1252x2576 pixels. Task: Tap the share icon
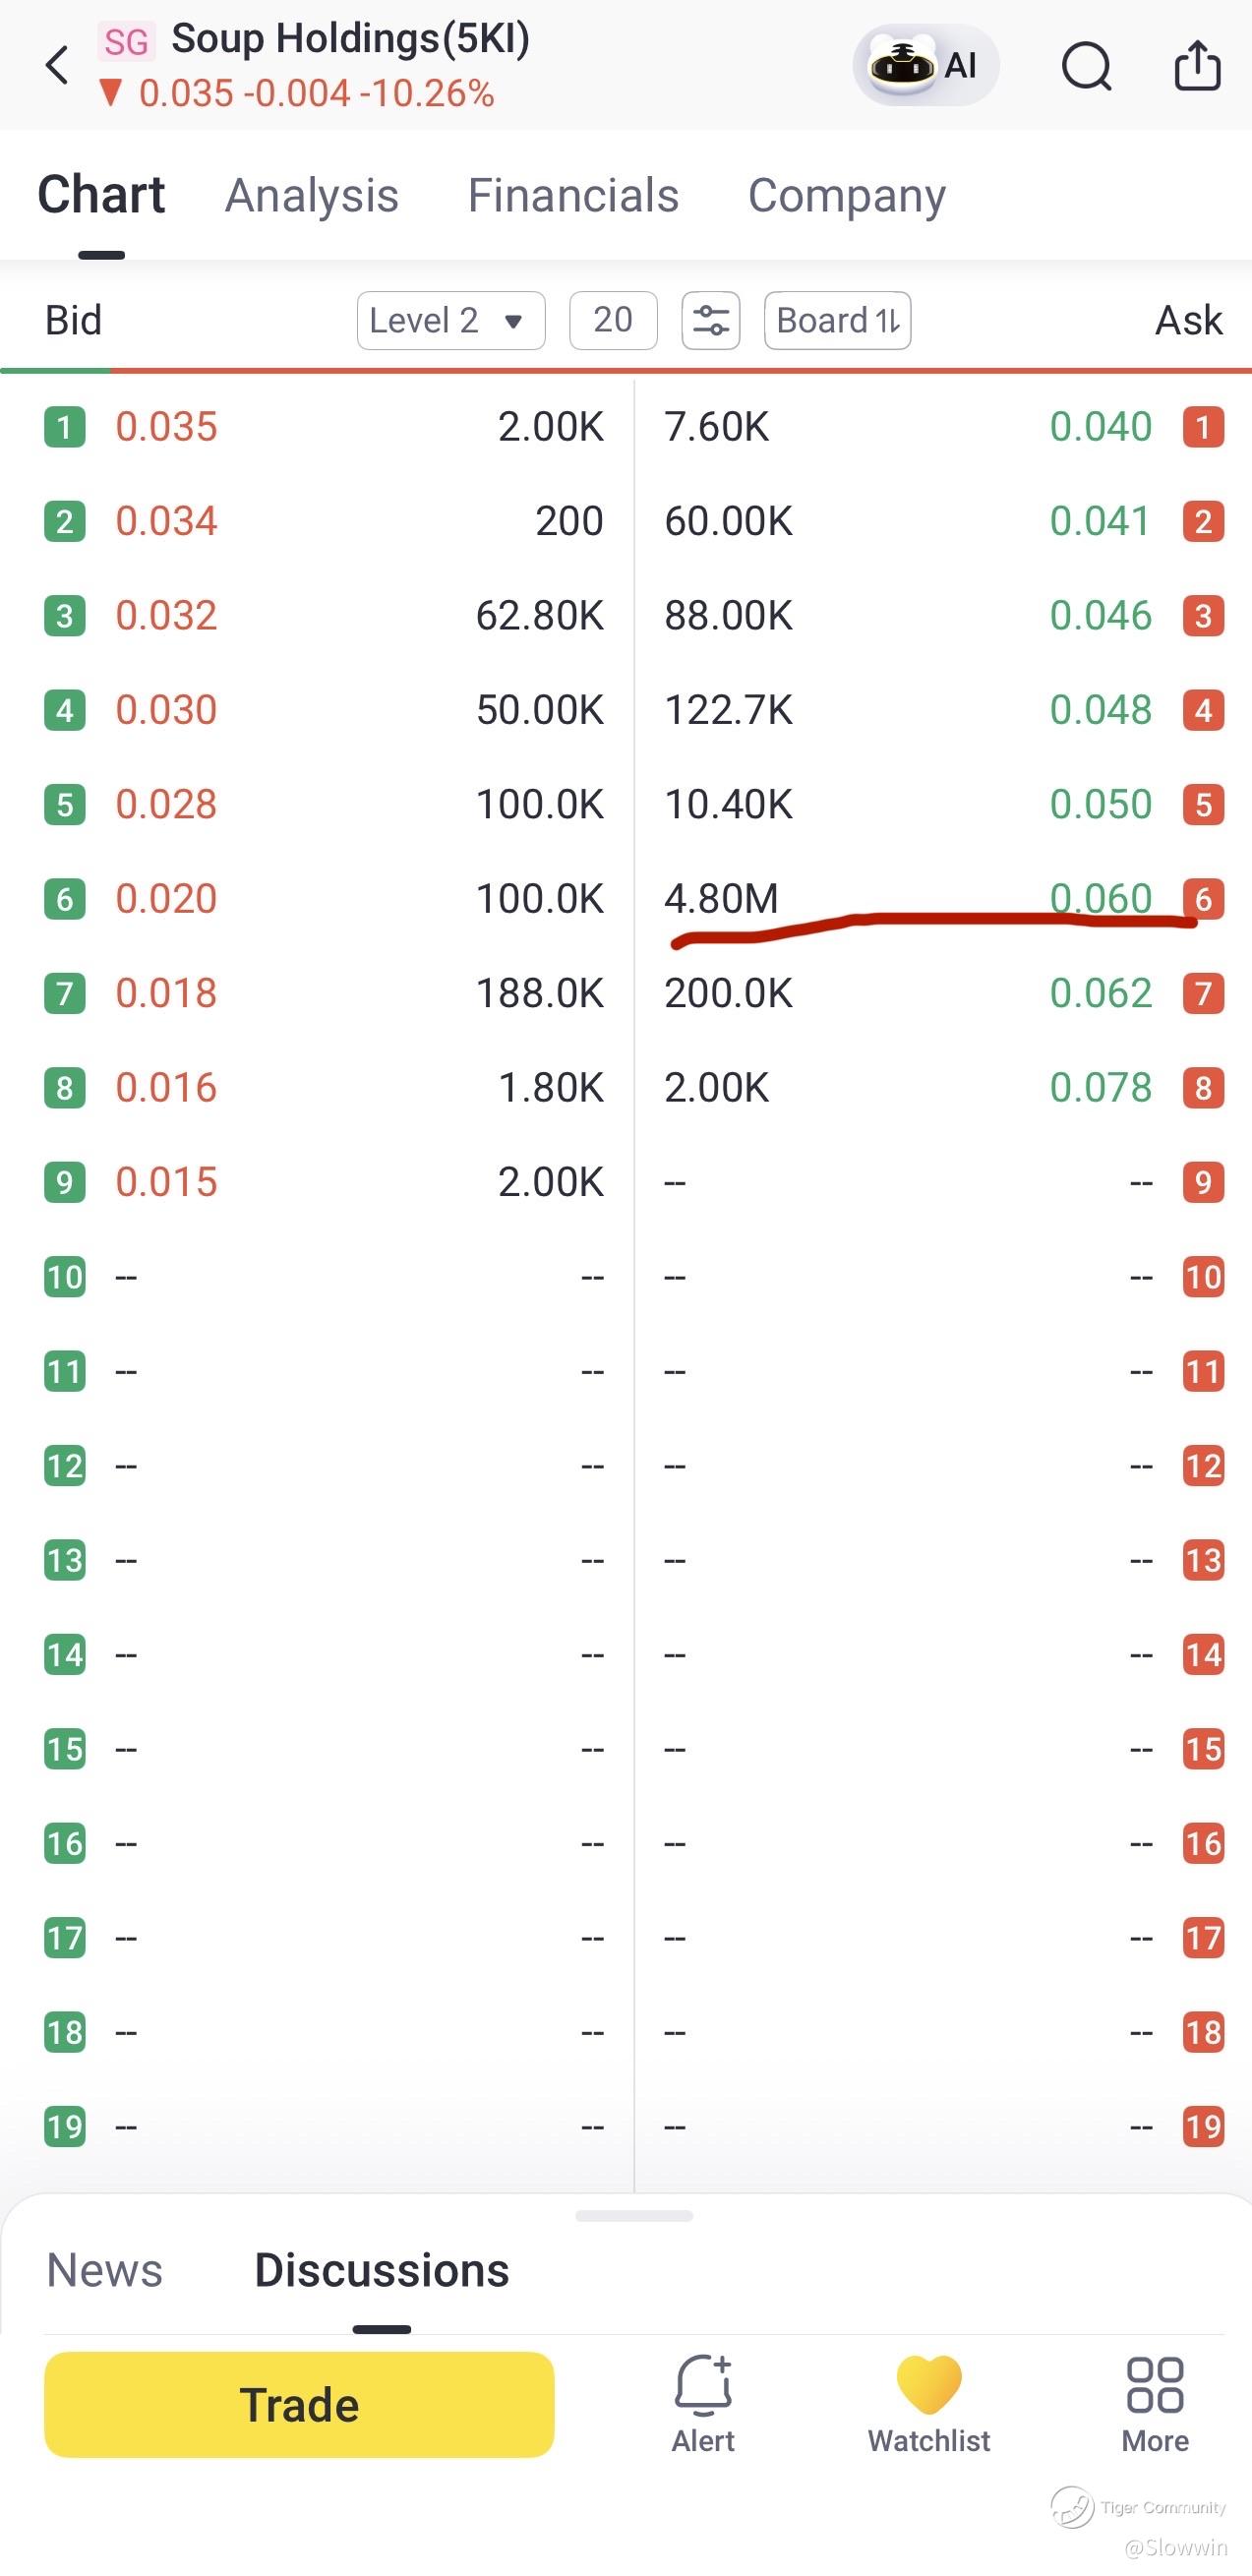tap(1197, 65)
